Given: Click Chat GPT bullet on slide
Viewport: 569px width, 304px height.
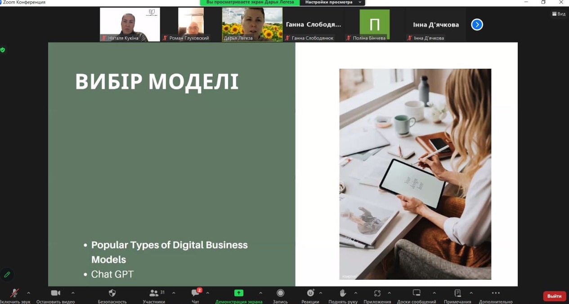Looking at the screenshot, I should tap(112, 274).
